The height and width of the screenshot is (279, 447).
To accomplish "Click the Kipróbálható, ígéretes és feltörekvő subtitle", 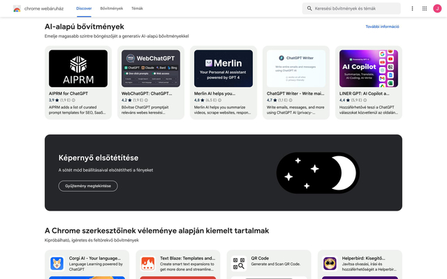I will [91, 240].
